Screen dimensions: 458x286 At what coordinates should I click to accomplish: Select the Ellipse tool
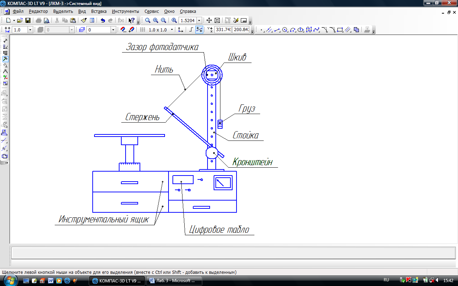301,30
